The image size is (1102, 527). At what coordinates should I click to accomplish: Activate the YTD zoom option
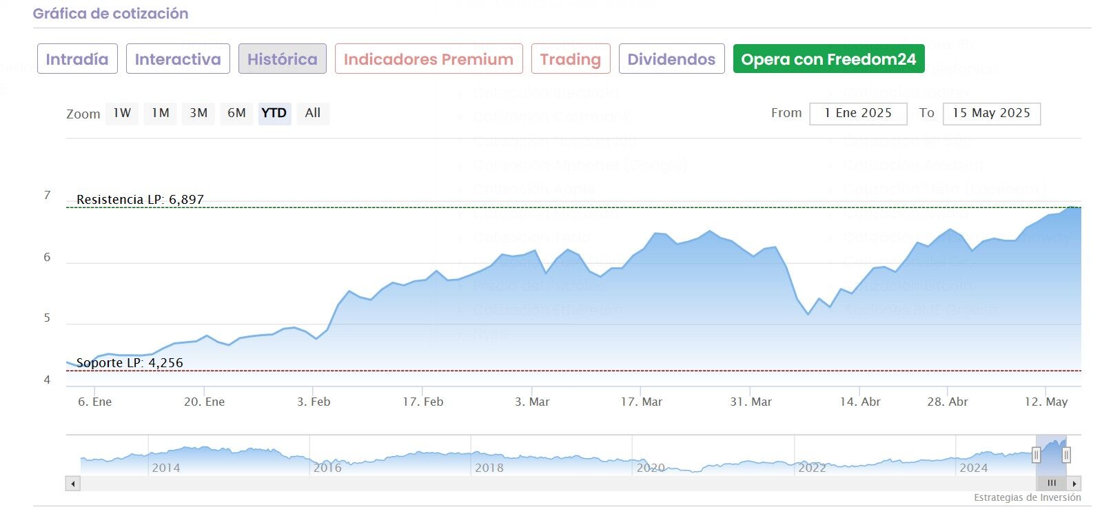(274, 113)
